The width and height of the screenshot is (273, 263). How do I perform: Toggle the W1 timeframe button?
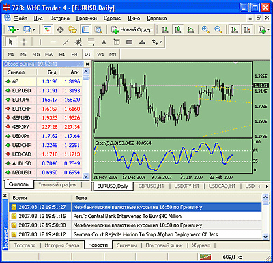(100, 55)
